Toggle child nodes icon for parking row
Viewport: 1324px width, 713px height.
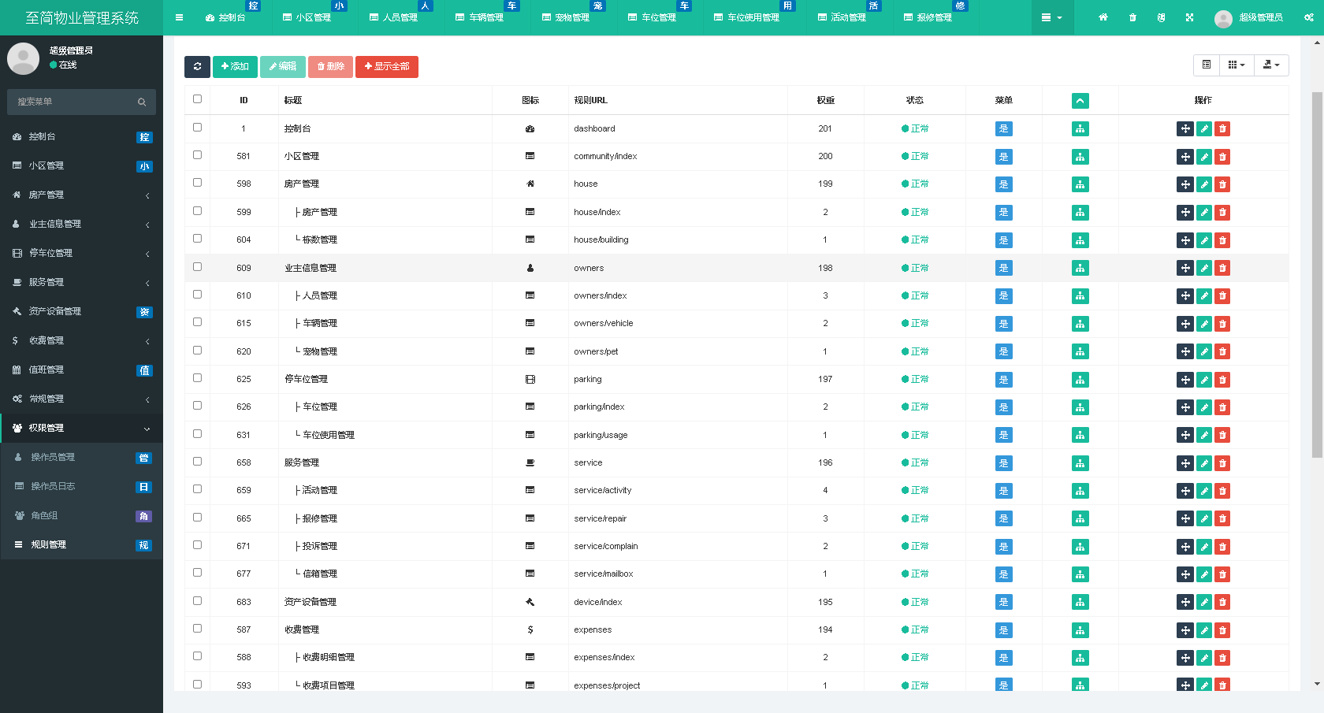coord(1080,380)
